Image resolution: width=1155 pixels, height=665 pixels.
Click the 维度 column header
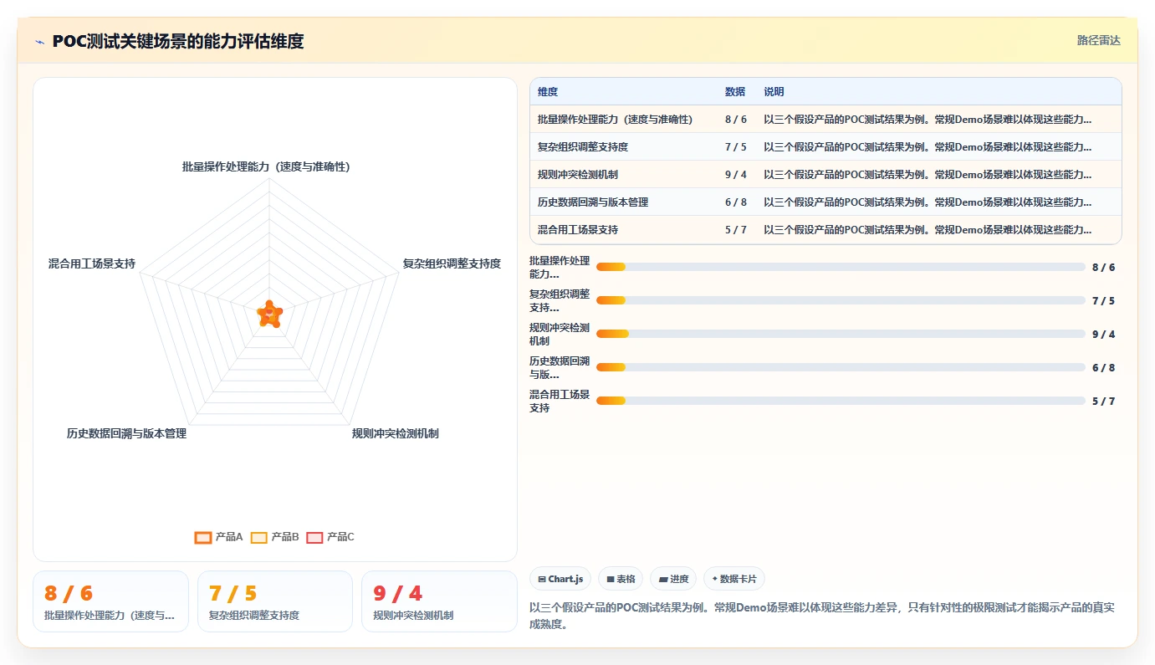click(x=548, y=92)
